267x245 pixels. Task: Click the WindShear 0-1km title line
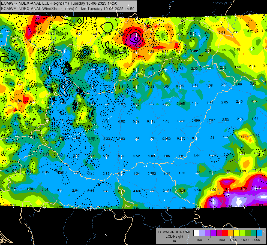(x=68, y=9)
